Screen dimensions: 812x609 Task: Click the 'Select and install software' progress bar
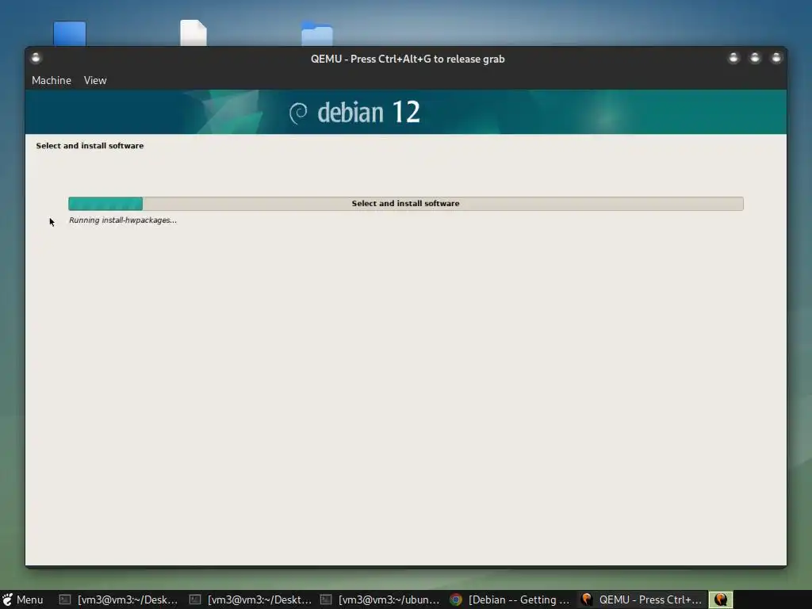(x=405, y=204)
